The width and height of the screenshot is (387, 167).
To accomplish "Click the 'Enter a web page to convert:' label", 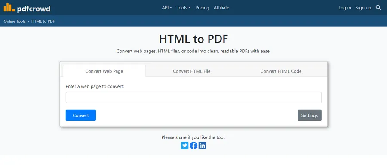I will pyautogui.click(x=95, y=87).
